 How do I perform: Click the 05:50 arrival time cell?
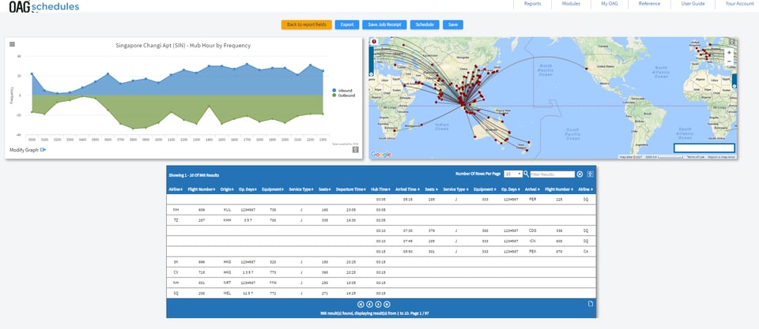[x=408, y=252]
